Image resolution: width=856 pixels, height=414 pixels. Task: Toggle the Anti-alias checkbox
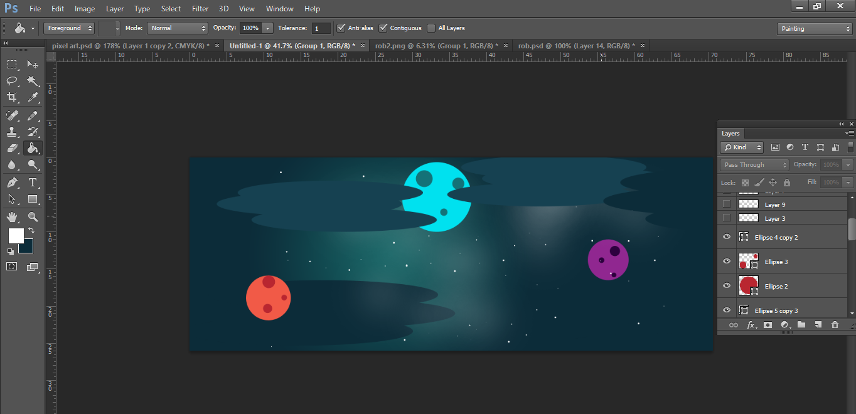(341, 28)
